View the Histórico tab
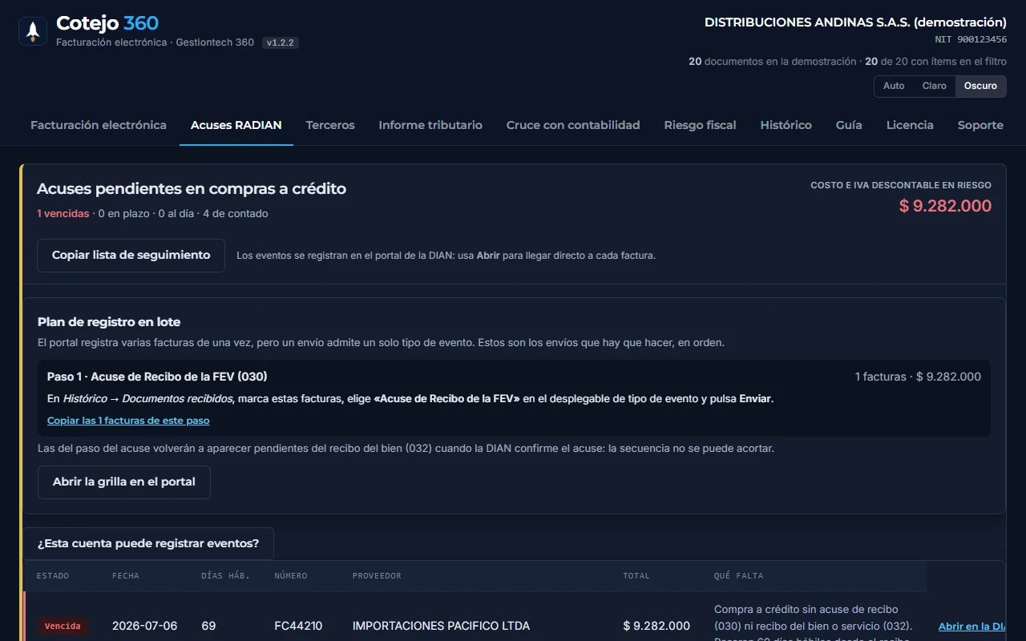This screenshot has width=1026, height=641. [x=786, y=125]
